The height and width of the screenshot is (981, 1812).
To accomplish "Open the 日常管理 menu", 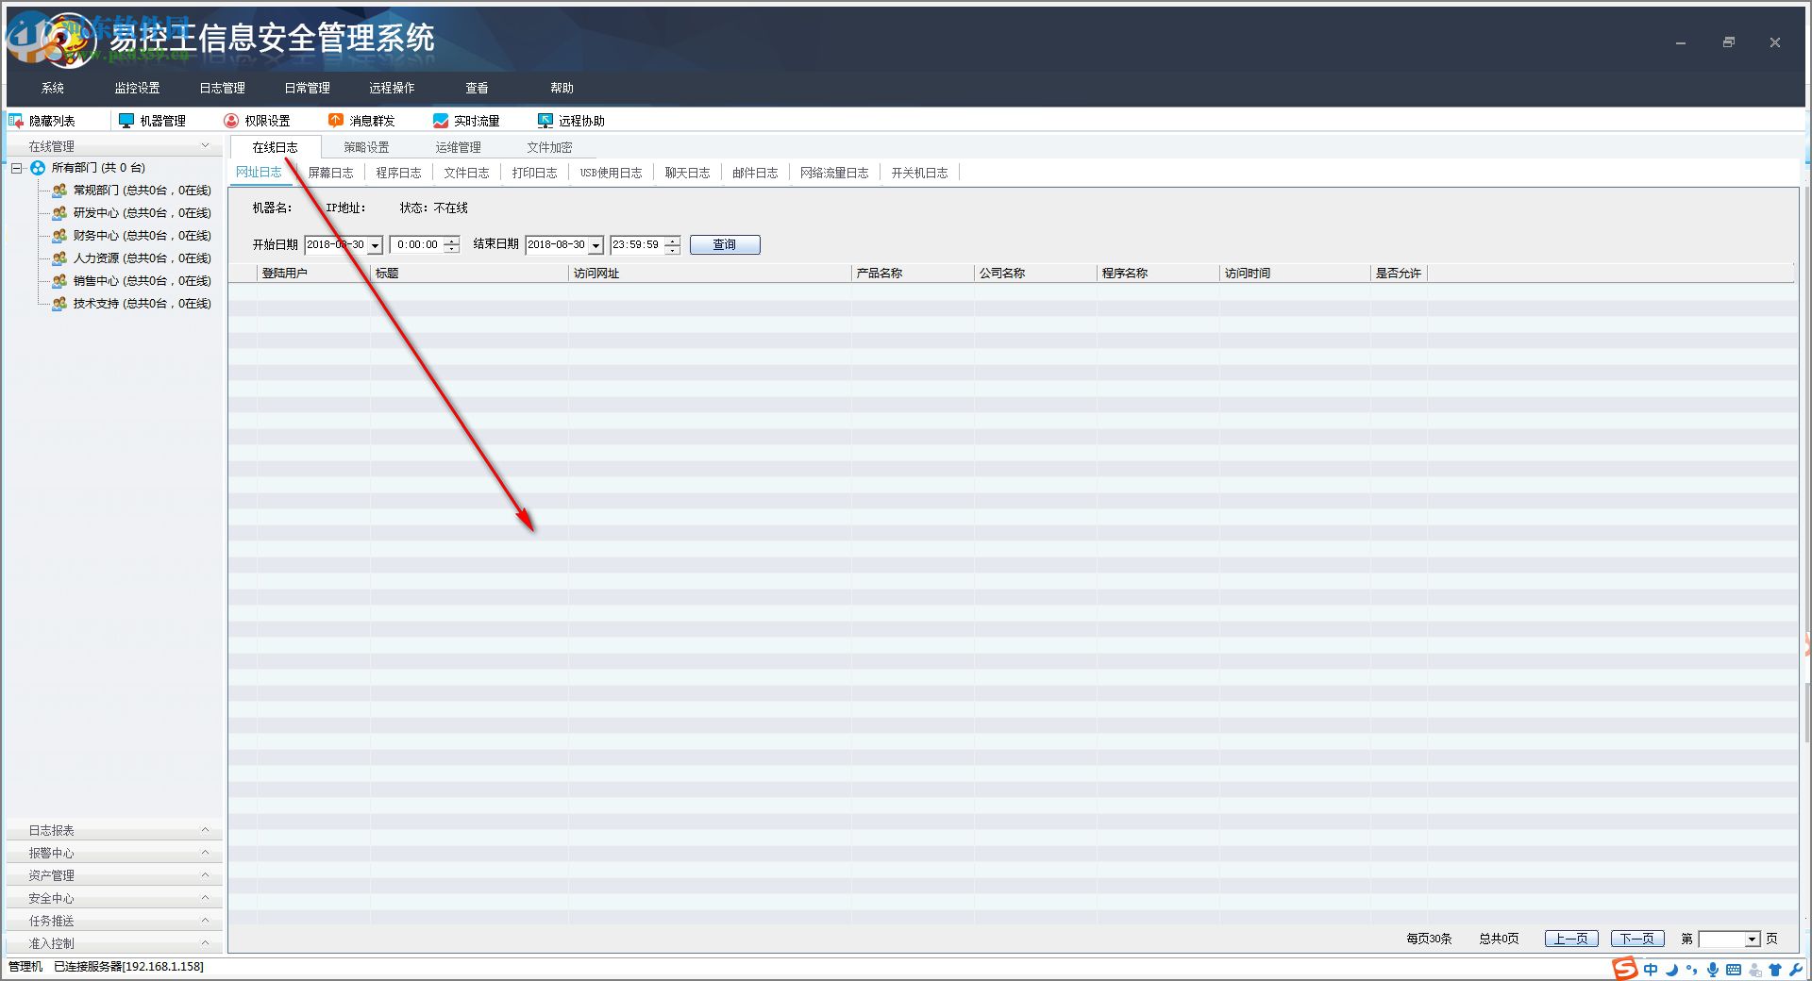I will coord(307,88).
